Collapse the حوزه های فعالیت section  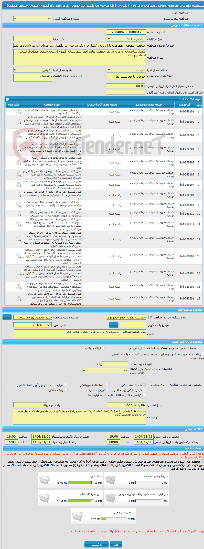tap(7, 99)
